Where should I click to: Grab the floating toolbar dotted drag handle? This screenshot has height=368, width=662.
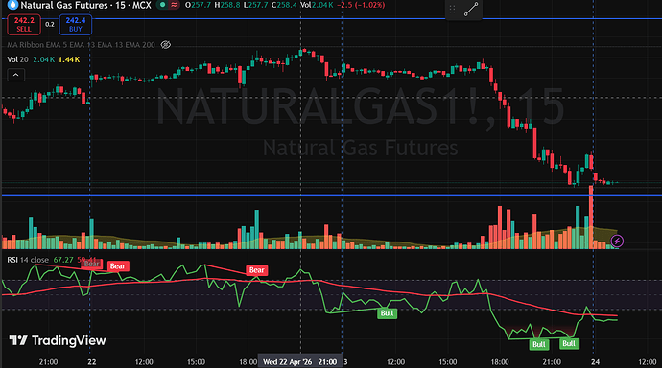(x=452, y=10)
